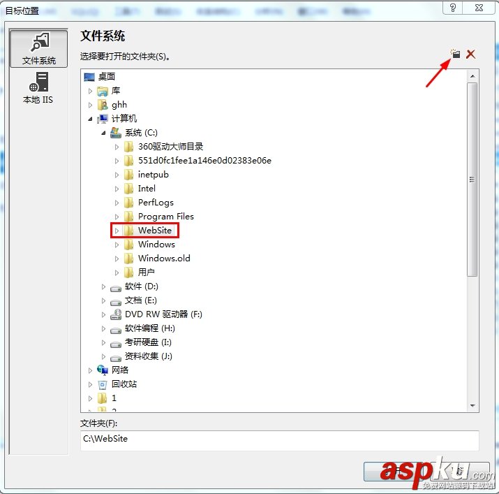
Task: Select the 考研硬盘 (I:) drive
Action: pos(148,342)
